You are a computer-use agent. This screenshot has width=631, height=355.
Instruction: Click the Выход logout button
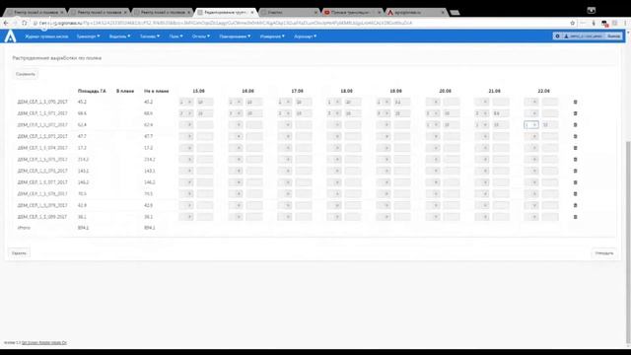pos(613,36)
